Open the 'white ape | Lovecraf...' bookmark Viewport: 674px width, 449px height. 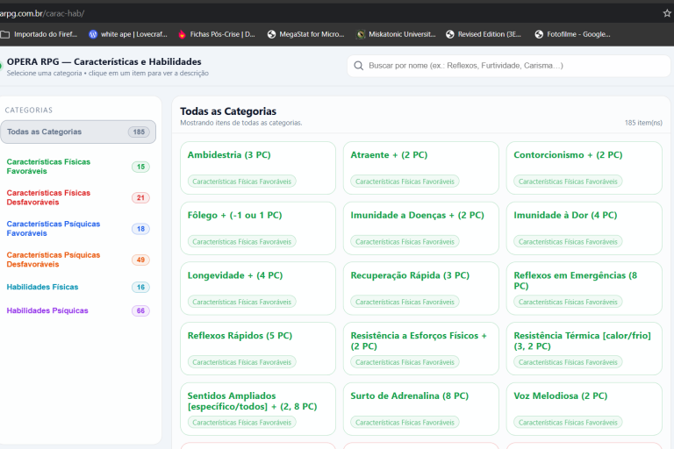tap(128, 34)
